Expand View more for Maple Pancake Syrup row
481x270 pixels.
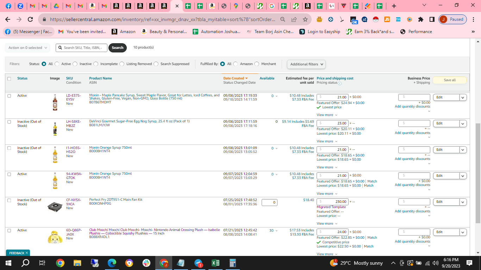[x=327, y=115]
